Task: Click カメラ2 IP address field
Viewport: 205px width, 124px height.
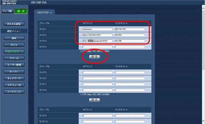Action: click(97, 35)
